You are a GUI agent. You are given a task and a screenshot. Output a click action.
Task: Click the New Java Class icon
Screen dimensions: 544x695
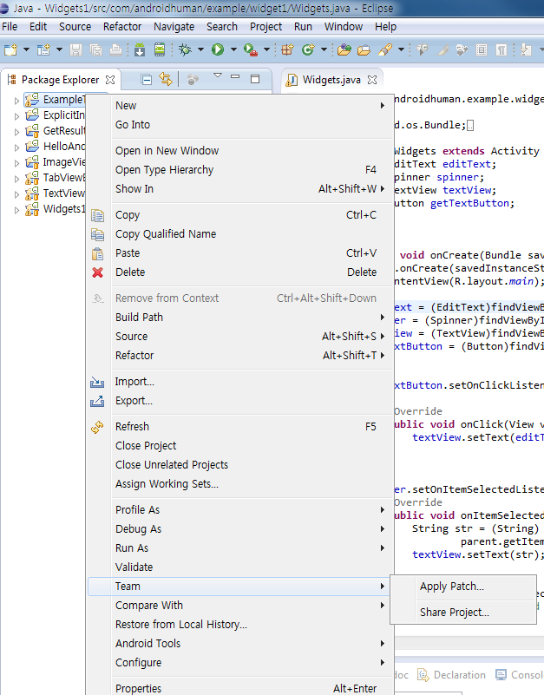(x=308, y=49)
